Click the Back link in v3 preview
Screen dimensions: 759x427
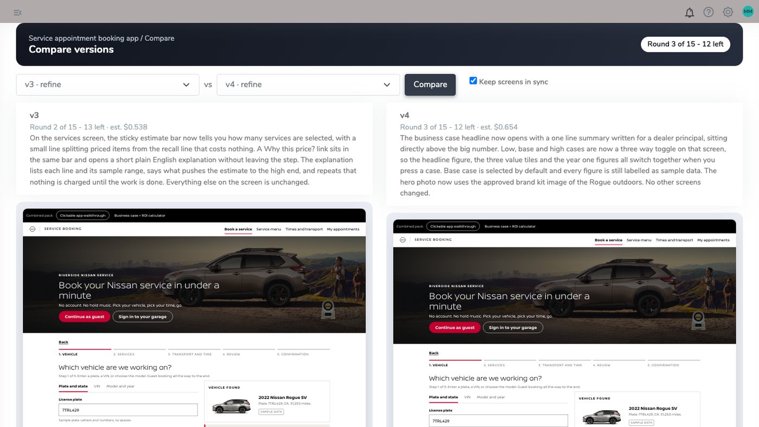[63, 342]
